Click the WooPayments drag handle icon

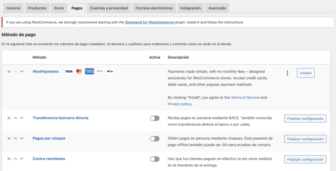tap(9, 72)
